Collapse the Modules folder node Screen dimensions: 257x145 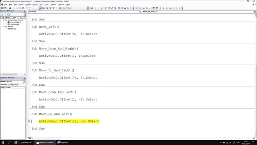[4, 27]
